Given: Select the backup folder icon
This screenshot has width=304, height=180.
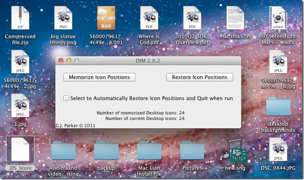Looking at the screenshot, I should click(x=106, y=151).
